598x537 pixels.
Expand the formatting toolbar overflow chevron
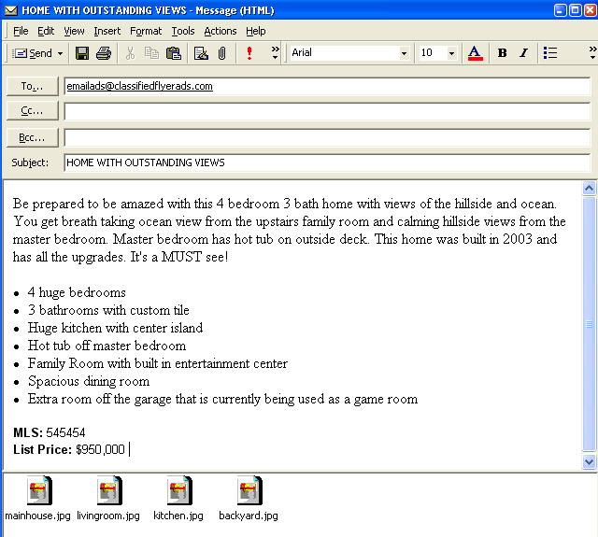click(x=592, y=52)
